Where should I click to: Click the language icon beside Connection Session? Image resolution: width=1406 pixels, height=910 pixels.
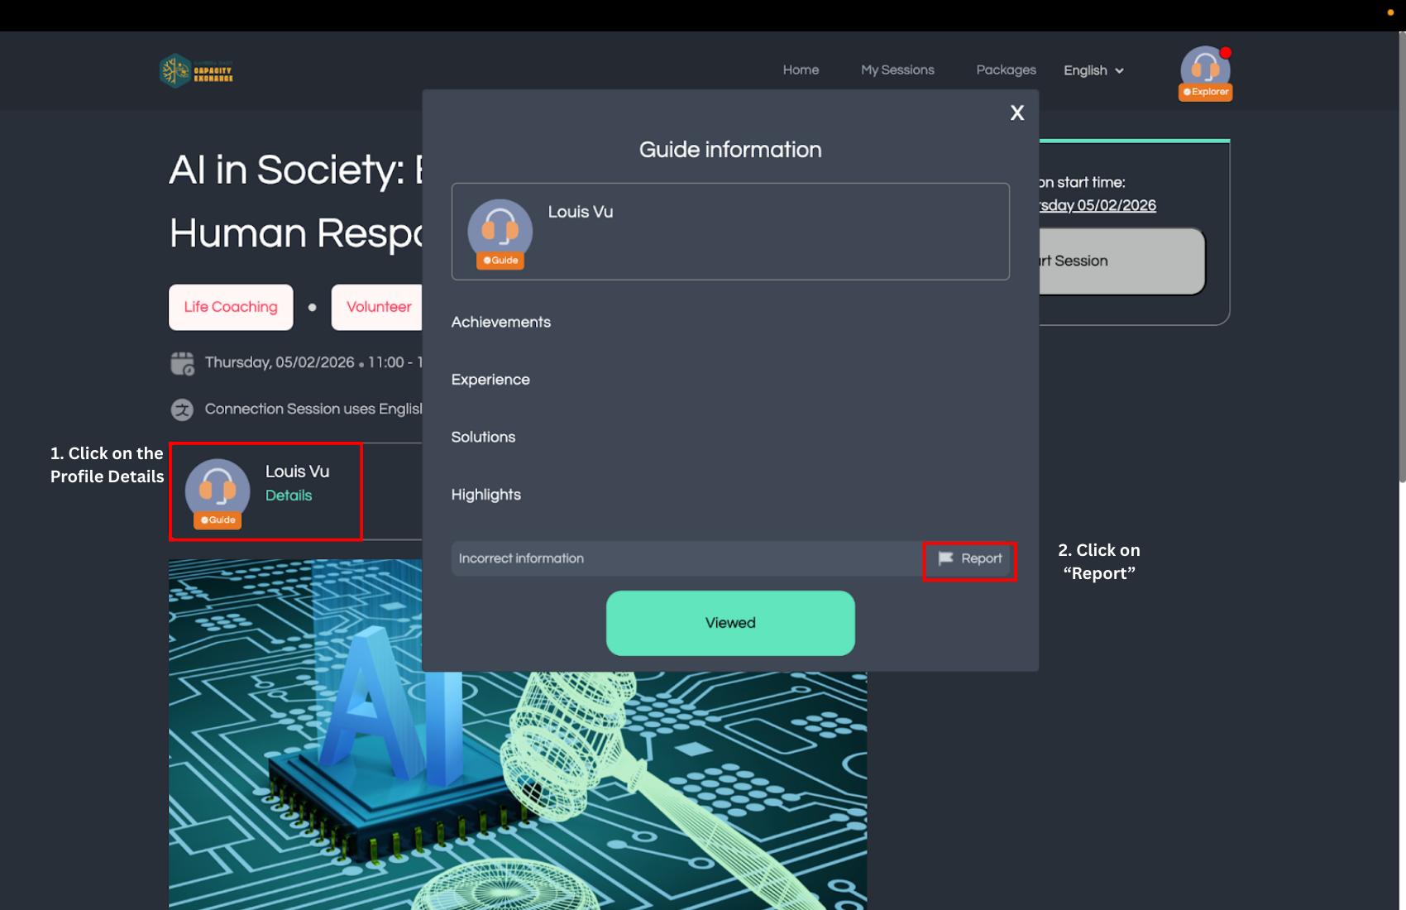click(182, 409)
